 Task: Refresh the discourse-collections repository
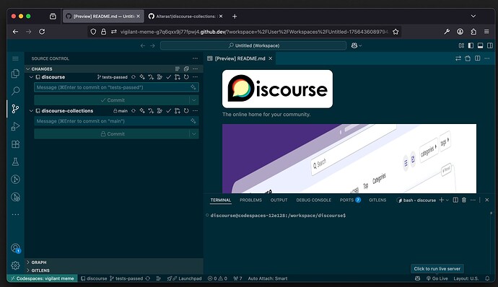[186, 111]
